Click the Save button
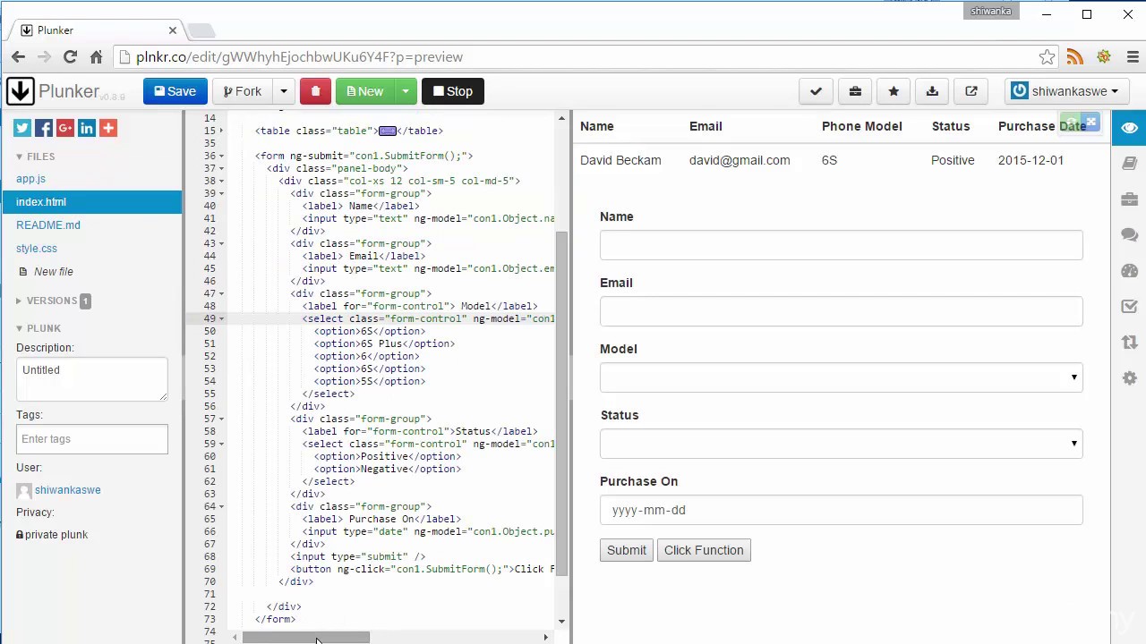This screenshot has width=1146, height=644. [x=175, y=91]
